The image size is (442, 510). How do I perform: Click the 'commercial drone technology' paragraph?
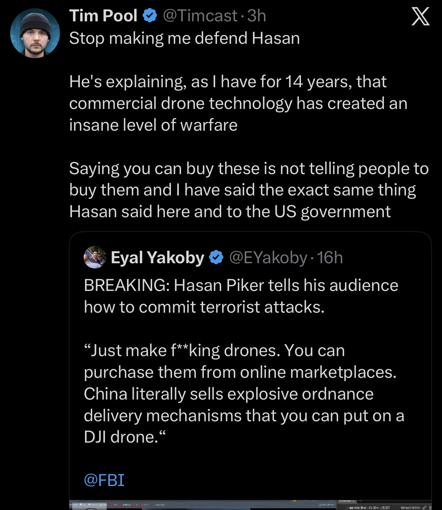coord(238,103)
